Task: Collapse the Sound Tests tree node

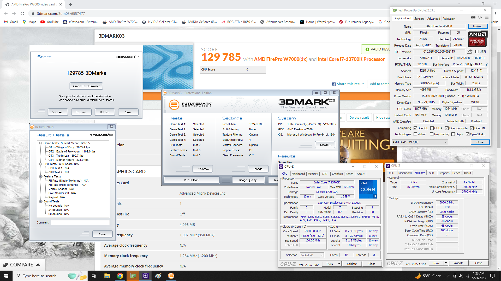Action: point(41,202)
